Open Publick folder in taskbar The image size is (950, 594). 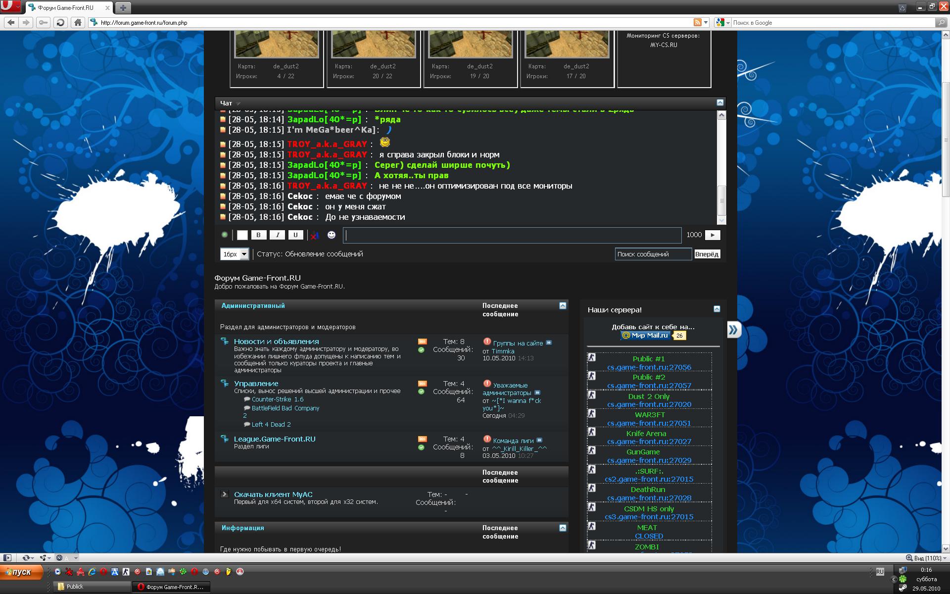click(92, 587)
